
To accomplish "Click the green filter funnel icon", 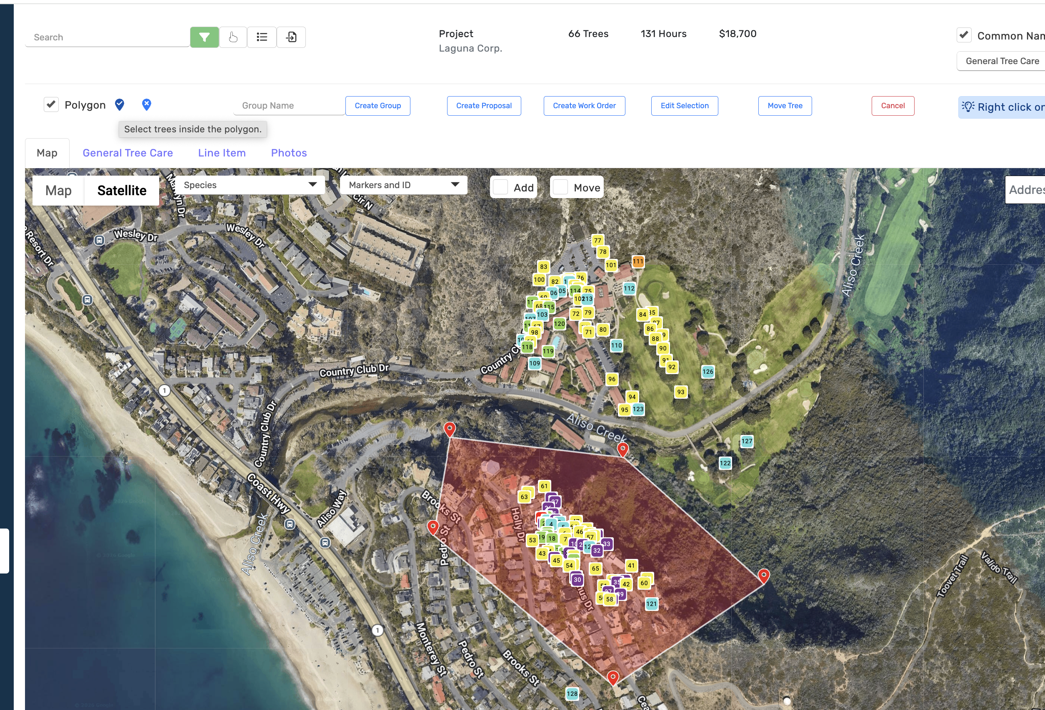I will pos(204,37).
